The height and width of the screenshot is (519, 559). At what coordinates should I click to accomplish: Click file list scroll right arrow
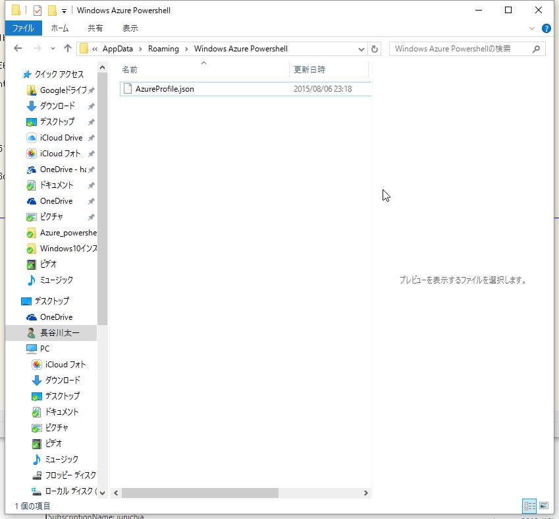366,493
